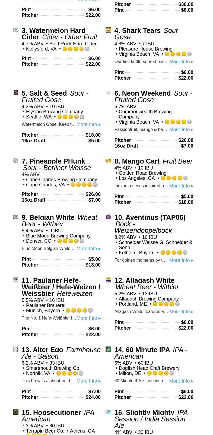Image resolution: width=213 pixels, height=435 pixels.
Task: Show More Info for Mango Cart
Action: (181, 186)
